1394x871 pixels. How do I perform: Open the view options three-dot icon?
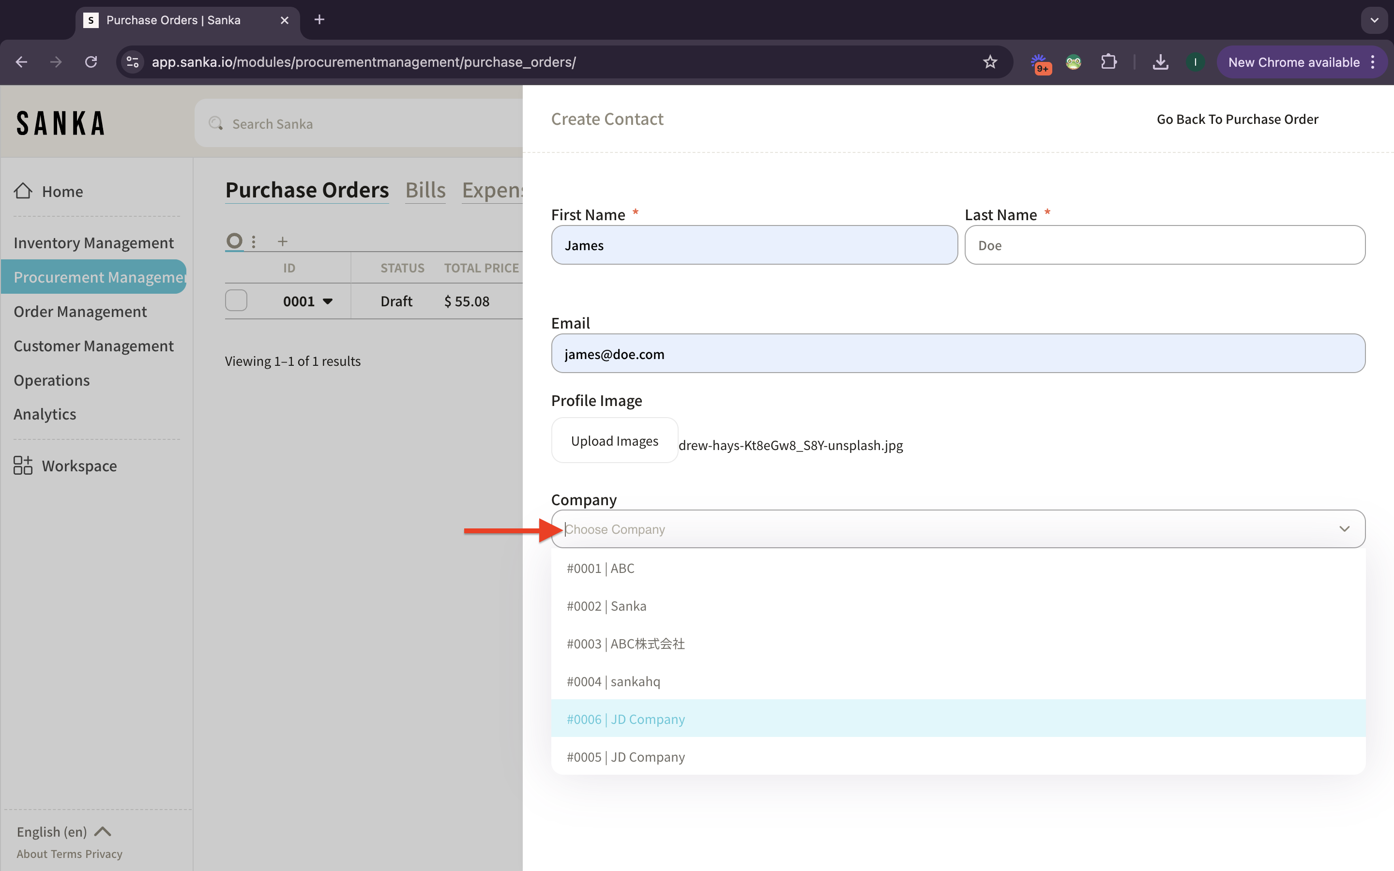coord(254,241)
